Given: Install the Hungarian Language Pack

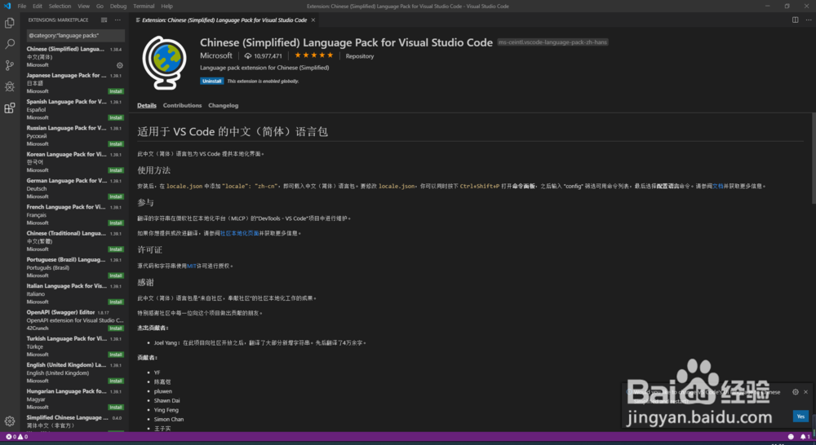Looking at the screenshot, I should [116, 408].
